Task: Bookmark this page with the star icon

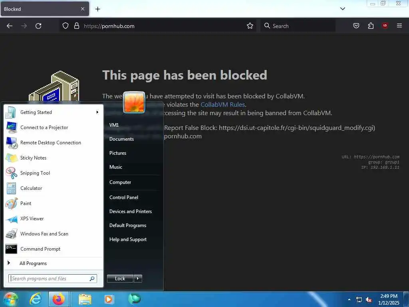Action: [x=250, y=26]
